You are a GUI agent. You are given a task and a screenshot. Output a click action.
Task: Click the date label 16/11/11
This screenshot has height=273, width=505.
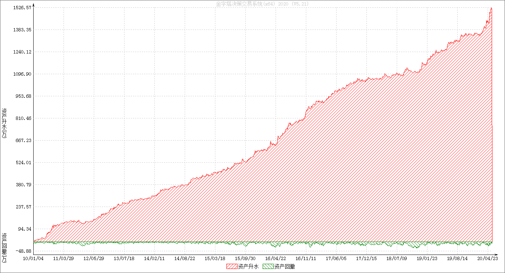pos(306,258)
